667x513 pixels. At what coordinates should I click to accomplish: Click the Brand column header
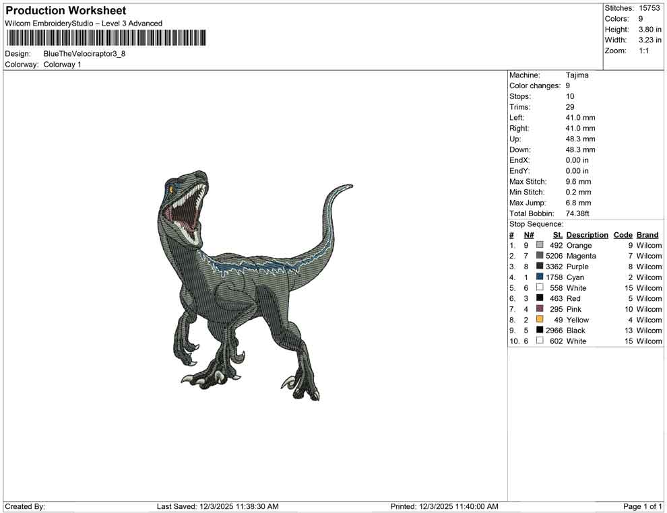point(647,234)
